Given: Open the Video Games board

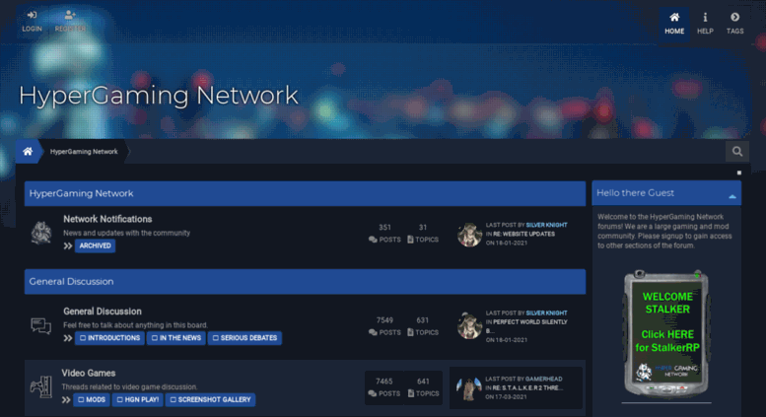Looking at the screenshot, I should 89,373.
